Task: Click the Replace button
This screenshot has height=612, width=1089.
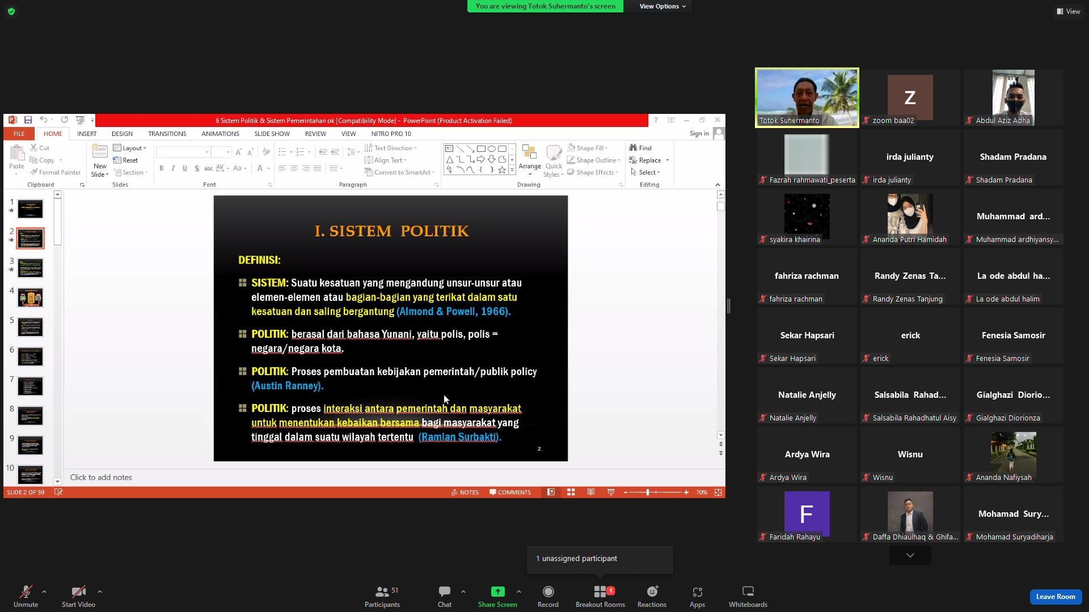Action: 645,160
